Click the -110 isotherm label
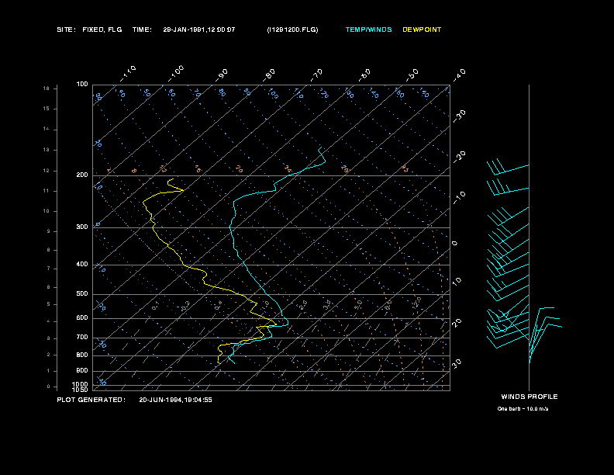The width and height of the screenshot is (614, 475). 128,74
